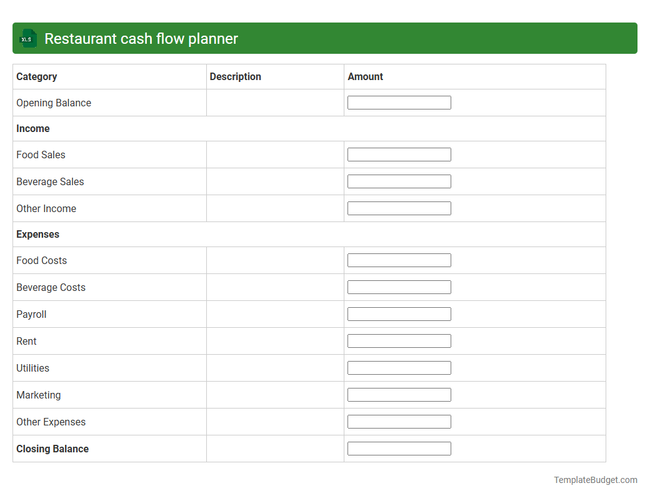Click the Beverage Sales amount input field
The image size is (650, 498).
click(399, 181)
